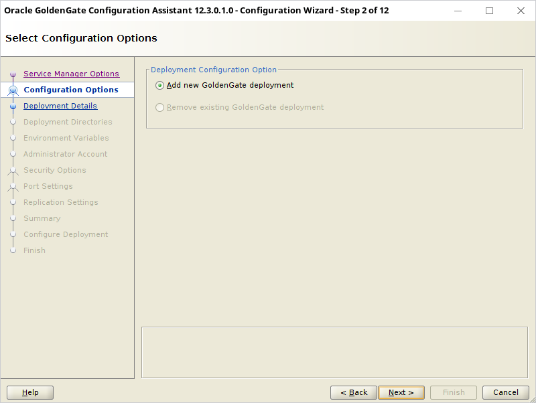Click the Configure Deployment step bullet icon

click(x=13, y=234)
